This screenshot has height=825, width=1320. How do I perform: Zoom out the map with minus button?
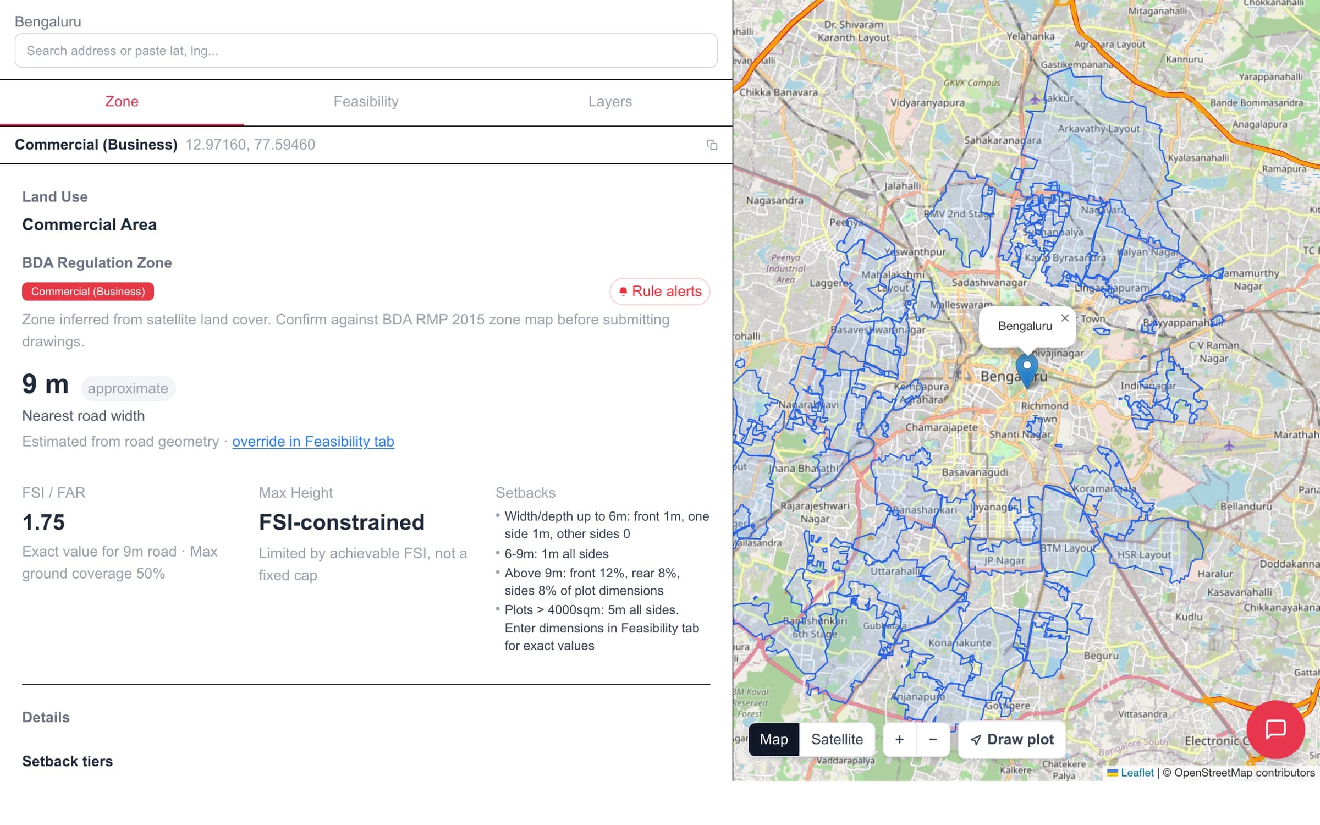[x=933, y=739]
